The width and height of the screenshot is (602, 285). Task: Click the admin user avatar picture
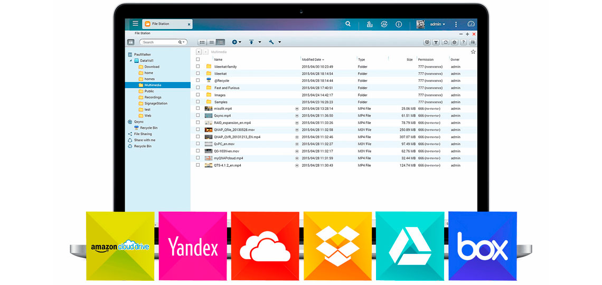(x=420, y=24)
